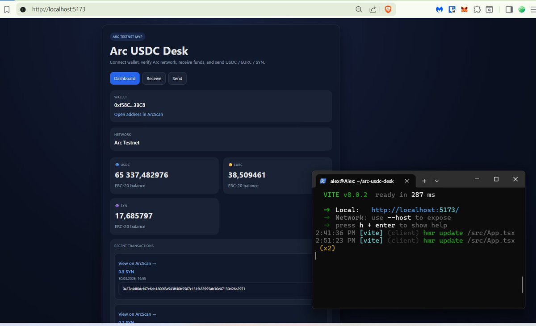Click the share page icon
This screenshot has height=326, width=536.
coord(373,9)
